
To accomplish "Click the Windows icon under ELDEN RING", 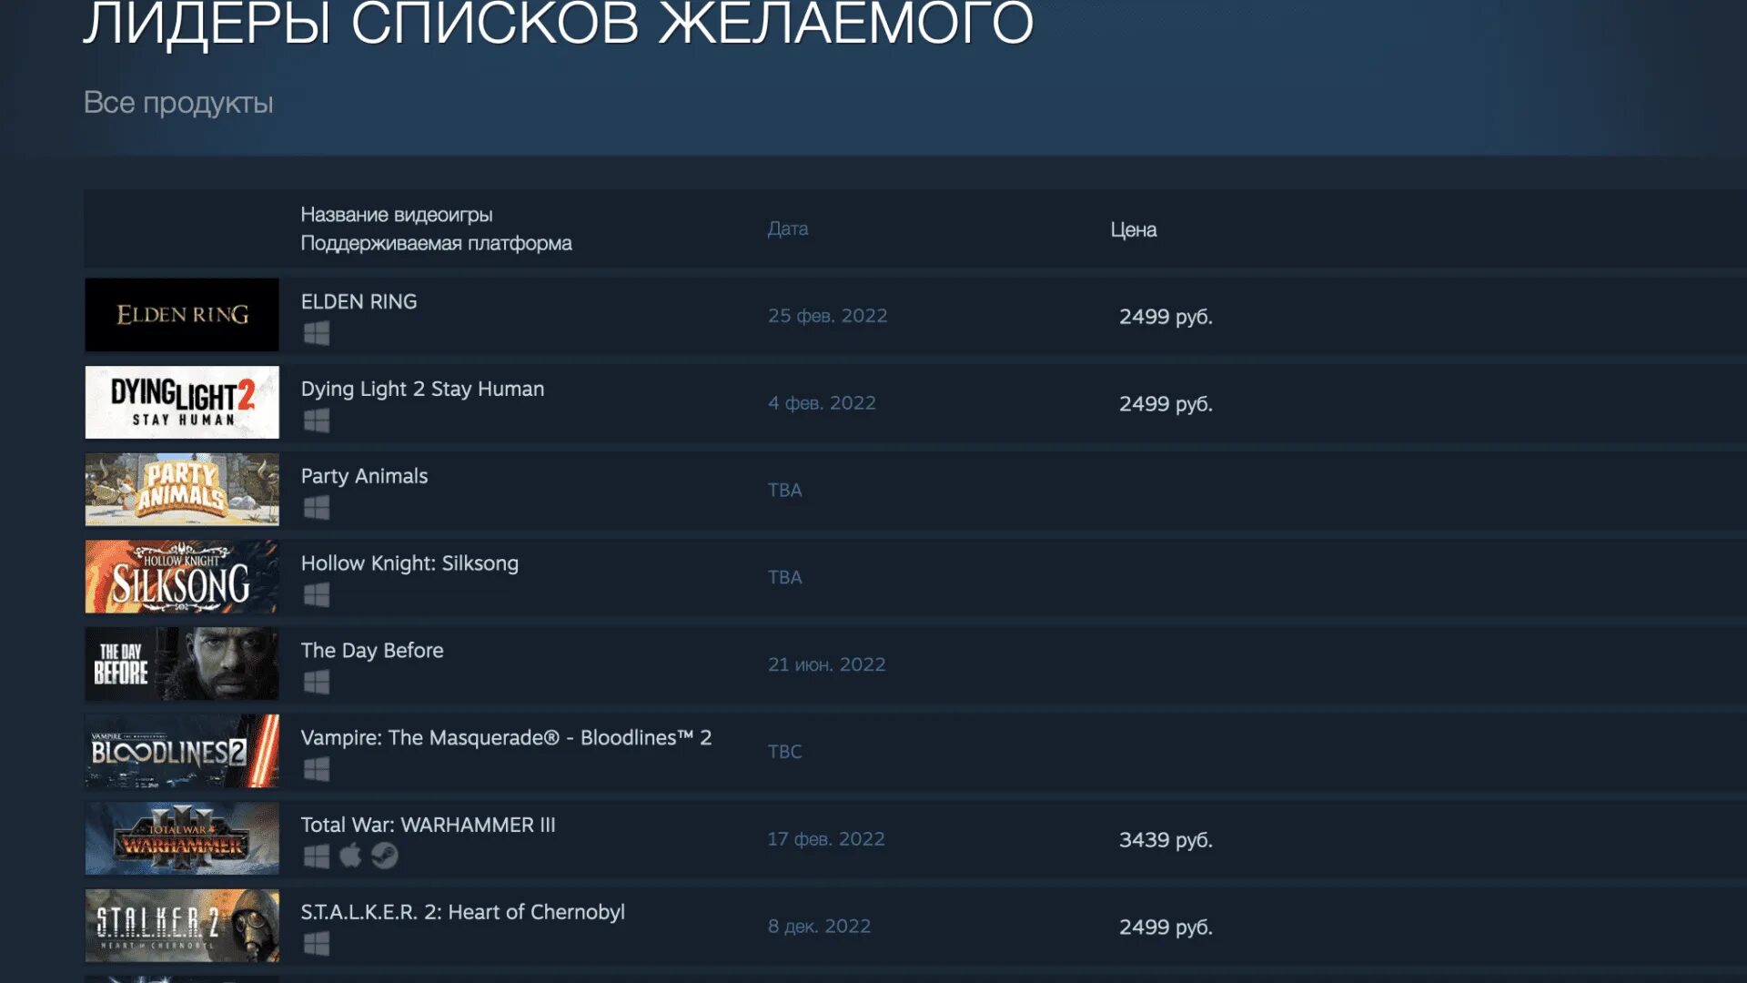I will click(316, 334).
